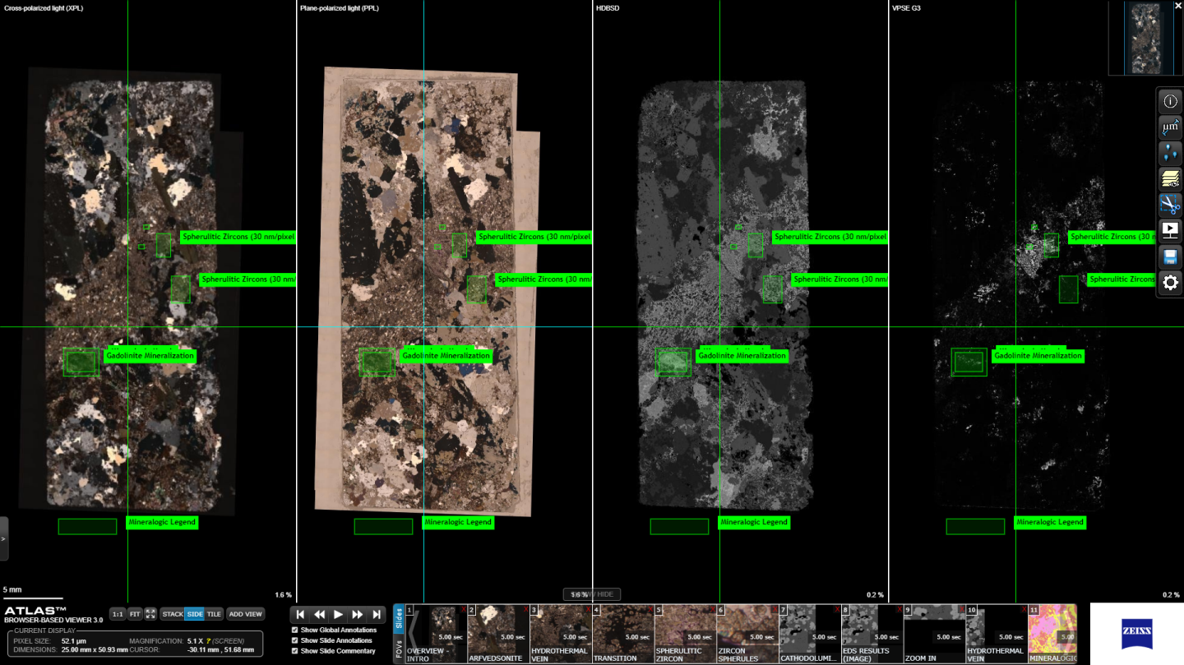Play the slide sequence
The image size is (1184, 665).
pyautogui.click(x=339, y=613)
